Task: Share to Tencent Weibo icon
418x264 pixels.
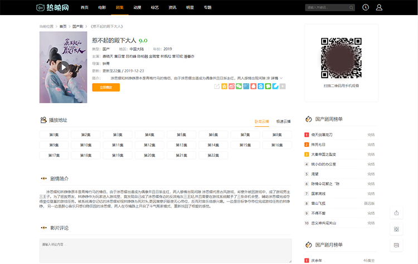Action: 246,86
